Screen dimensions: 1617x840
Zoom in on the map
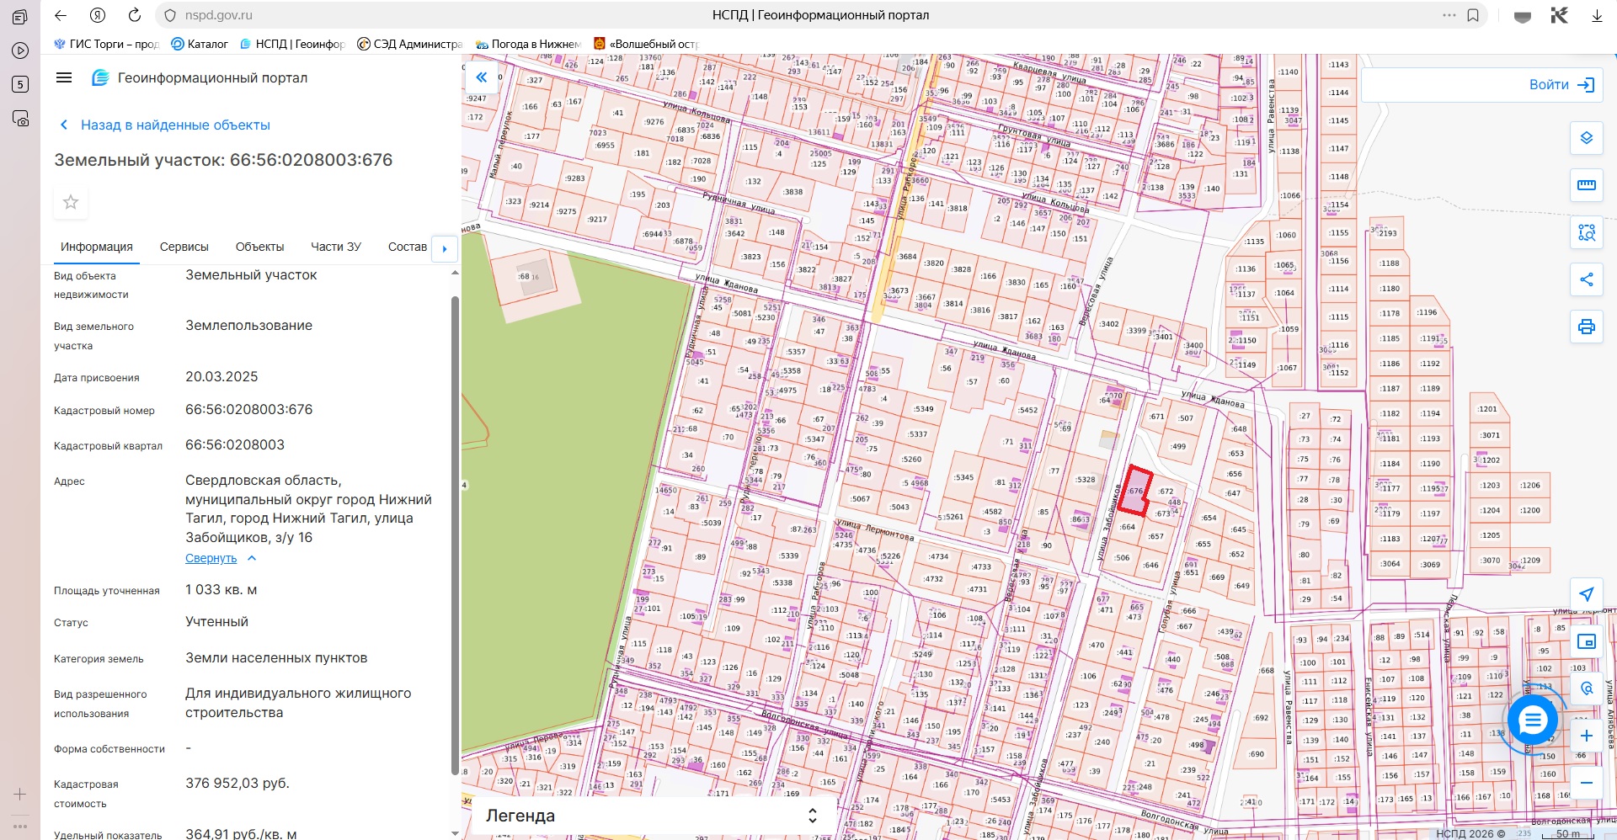click(x=1586, y=736)
